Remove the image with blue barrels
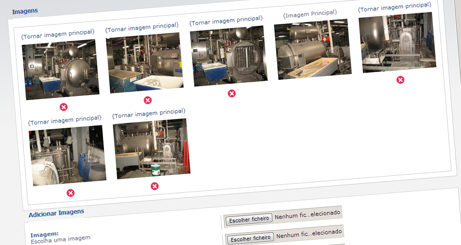The image size is (461, 245). [x=71, y=193]
